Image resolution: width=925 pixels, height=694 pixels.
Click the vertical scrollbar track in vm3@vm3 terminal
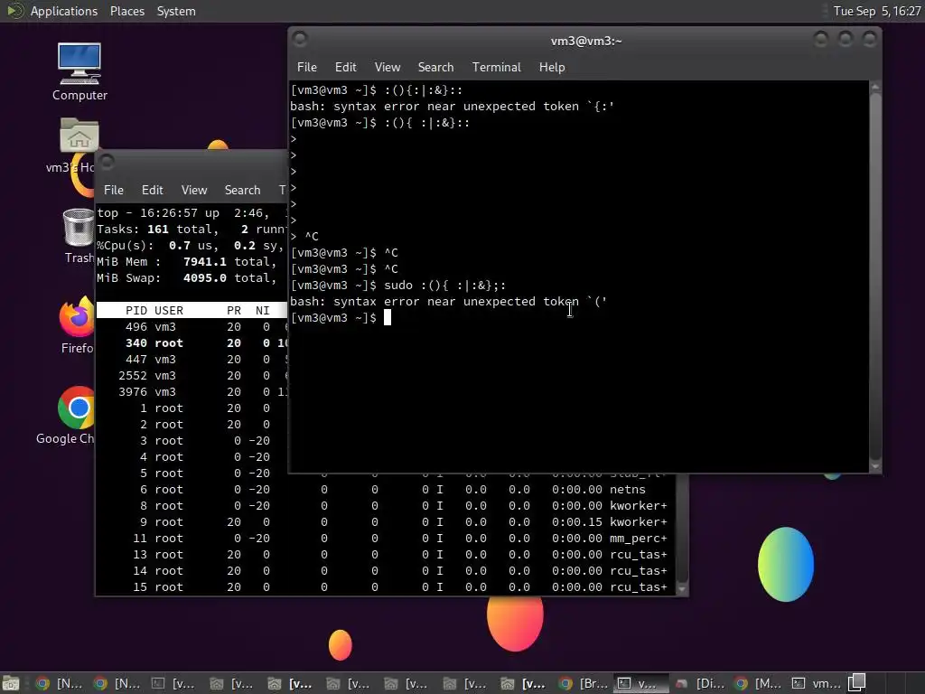click(875, 276)
